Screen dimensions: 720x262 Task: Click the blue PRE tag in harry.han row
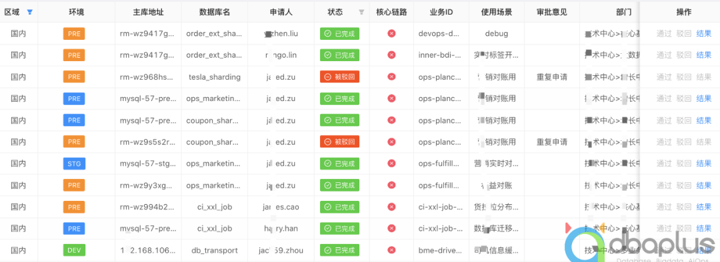tap(74, 229)
